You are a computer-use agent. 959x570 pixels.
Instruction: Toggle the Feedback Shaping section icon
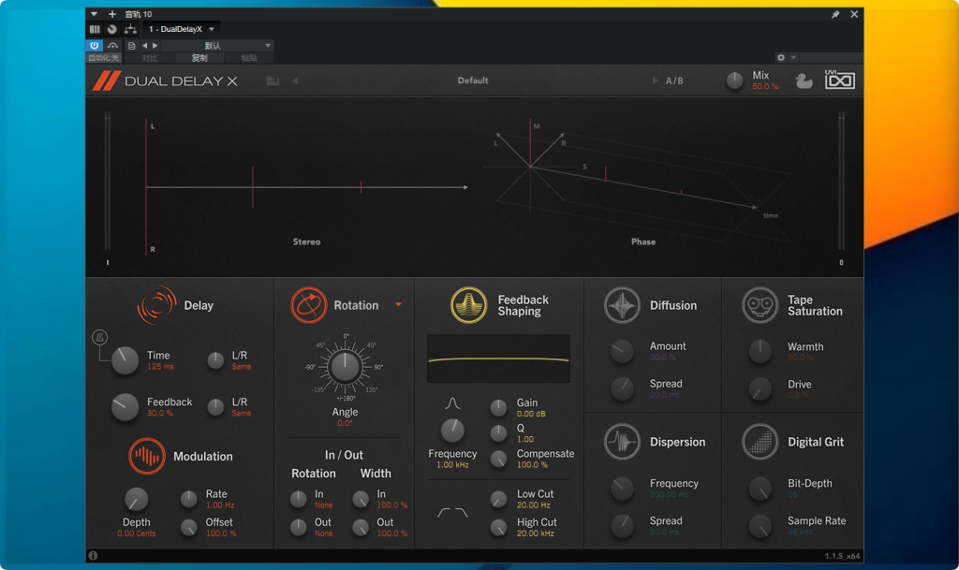coord(469,305)
